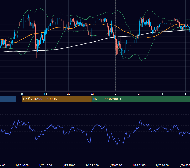Click the NY 22:00-07:00 JST session bar
Image resolution: width=190 pixels, height=168 pixels.
[x=141, y=99]
